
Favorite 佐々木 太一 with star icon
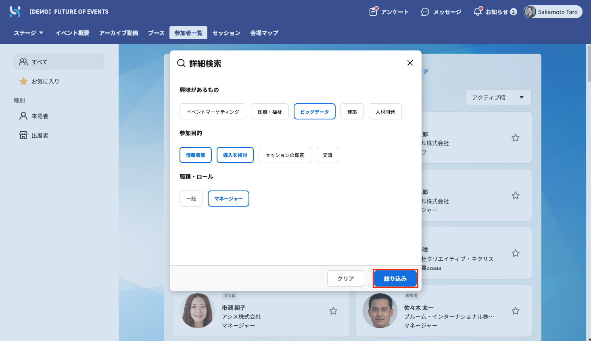click(x=516, y=311)
